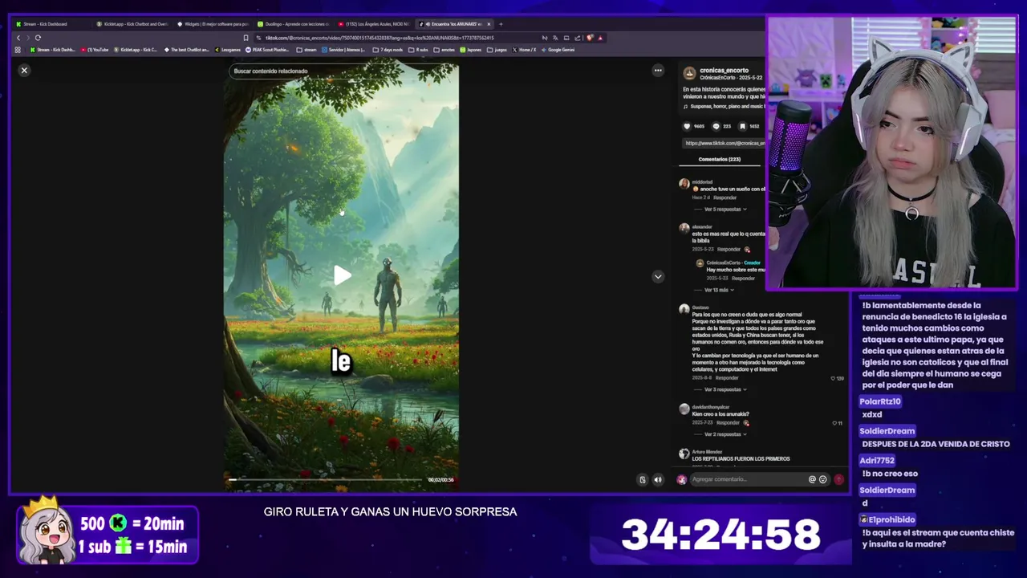Click the icon left of the speaker button
Image resolution: width=1027 pixels, height=578 pixels.
642,480
